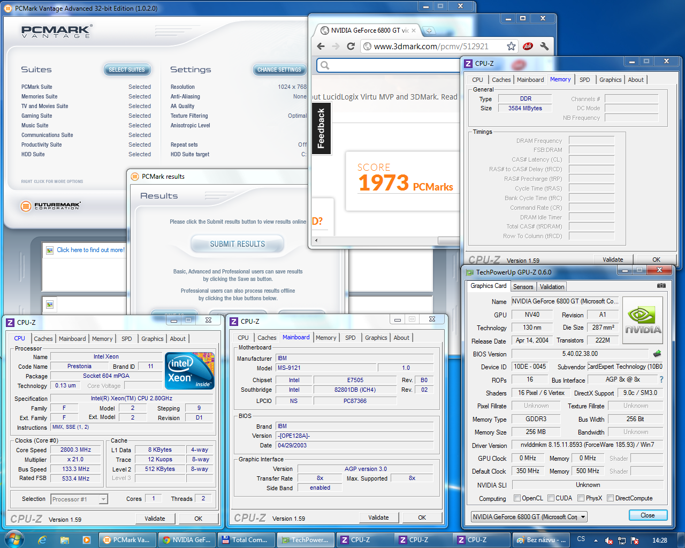Click the Memory Size 256 MB field
Image resolution: width=685 pixels, height=548 pixels.
coord(536,432)
